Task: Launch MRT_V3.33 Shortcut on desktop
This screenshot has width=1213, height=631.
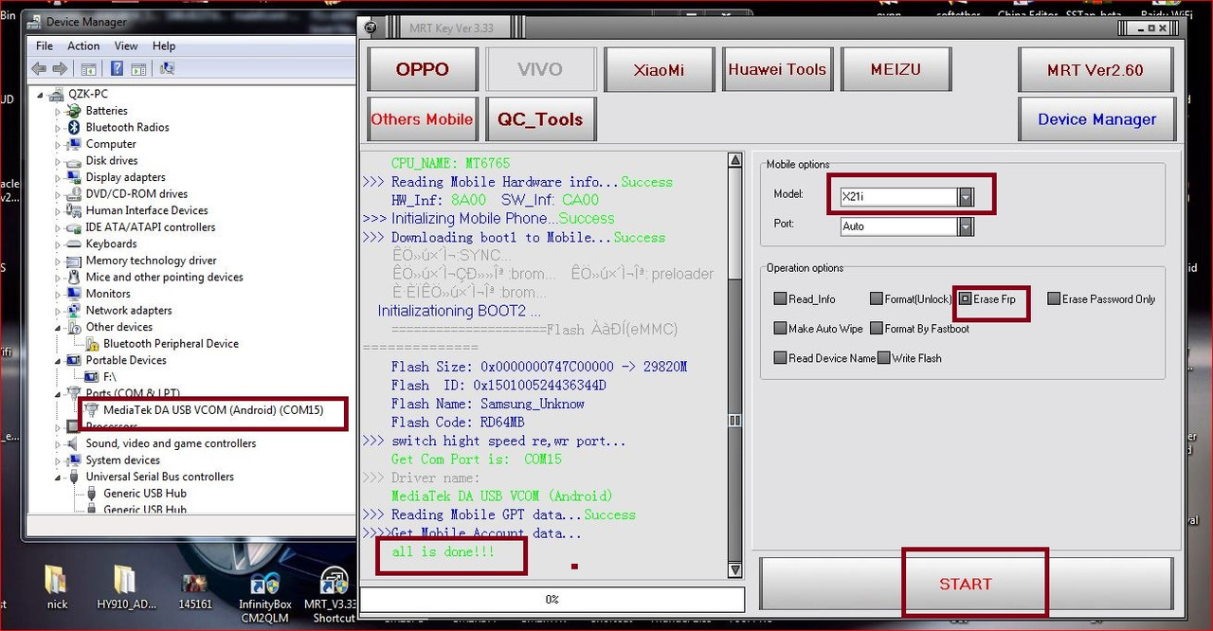Action: click(x=334, y=582)
